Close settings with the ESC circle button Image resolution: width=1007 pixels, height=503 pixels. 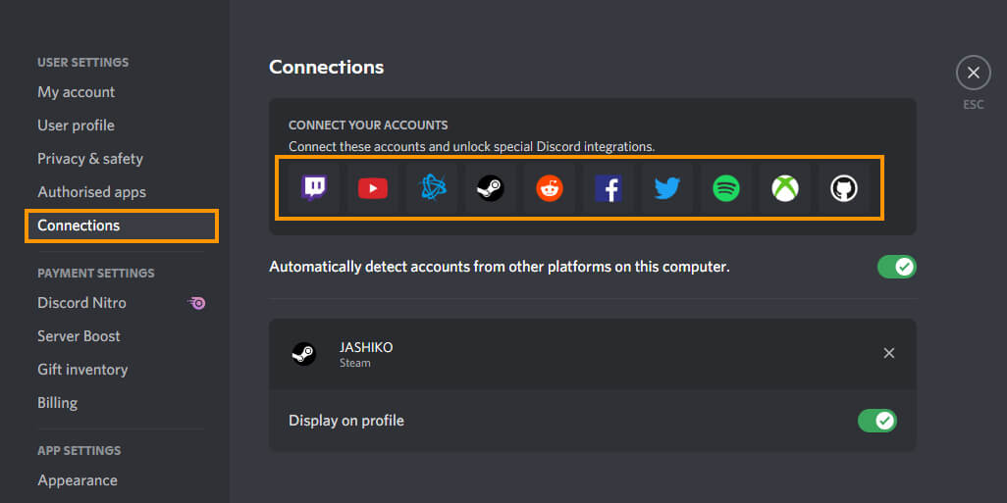[974, 74]
